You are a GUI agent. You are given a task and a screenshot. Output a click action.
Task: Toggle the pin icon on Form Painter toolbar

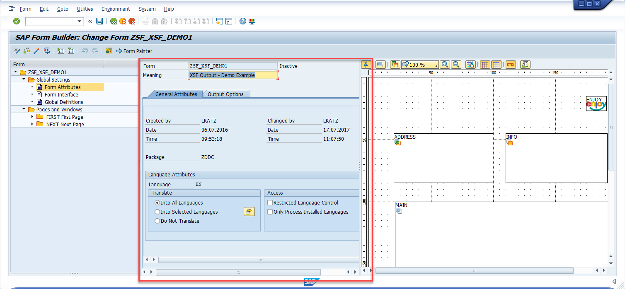(x=366, y=65)
